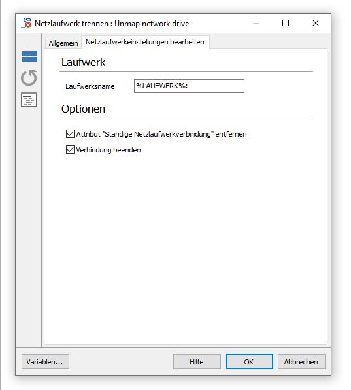This screenshot has width=351, height=390.
Task: Click the Laufwerksname label text
Action: (90, 86)
